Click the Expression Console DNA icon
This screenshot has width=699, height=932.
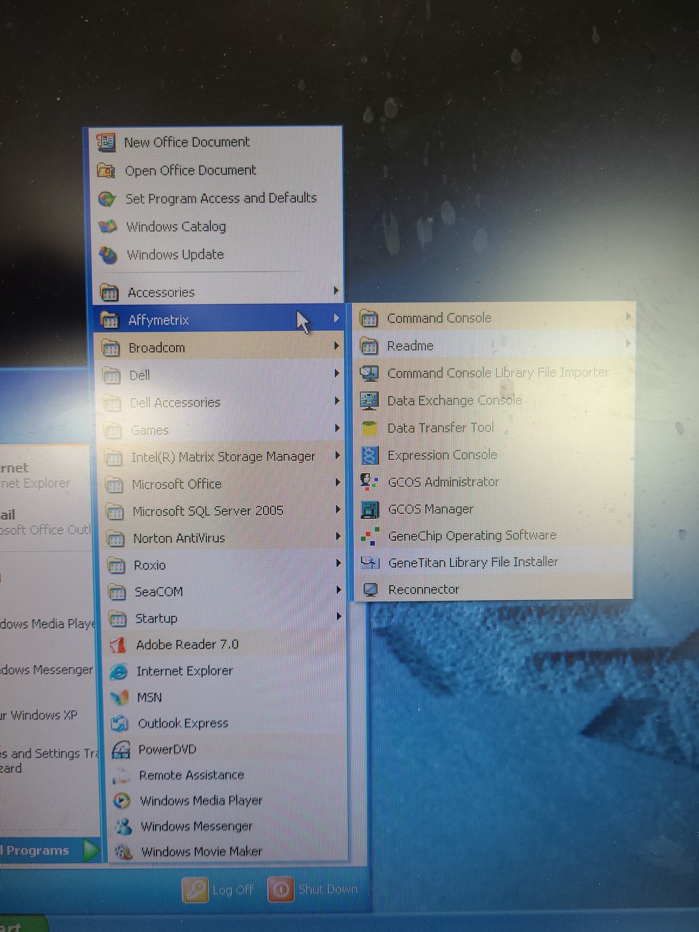[370, 455]
